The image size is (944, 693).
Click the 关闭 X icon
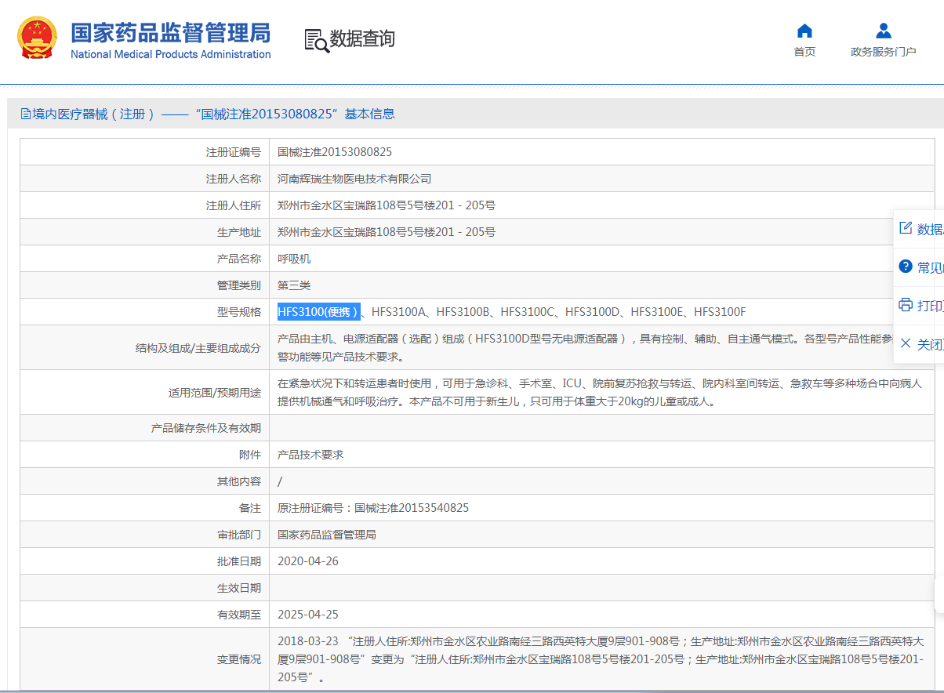coord(906,343)
